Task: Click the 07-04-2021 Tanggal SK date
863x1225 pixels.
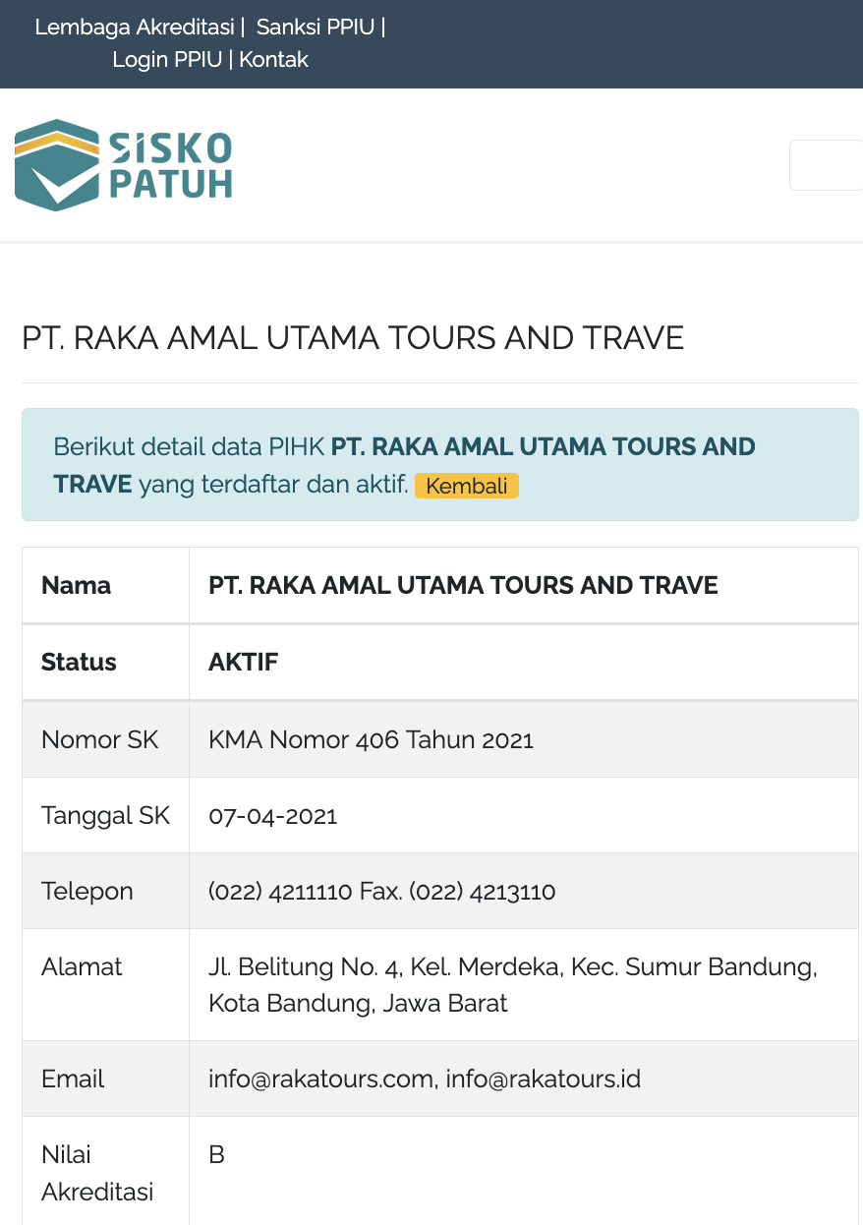Action: pos(273,816)
